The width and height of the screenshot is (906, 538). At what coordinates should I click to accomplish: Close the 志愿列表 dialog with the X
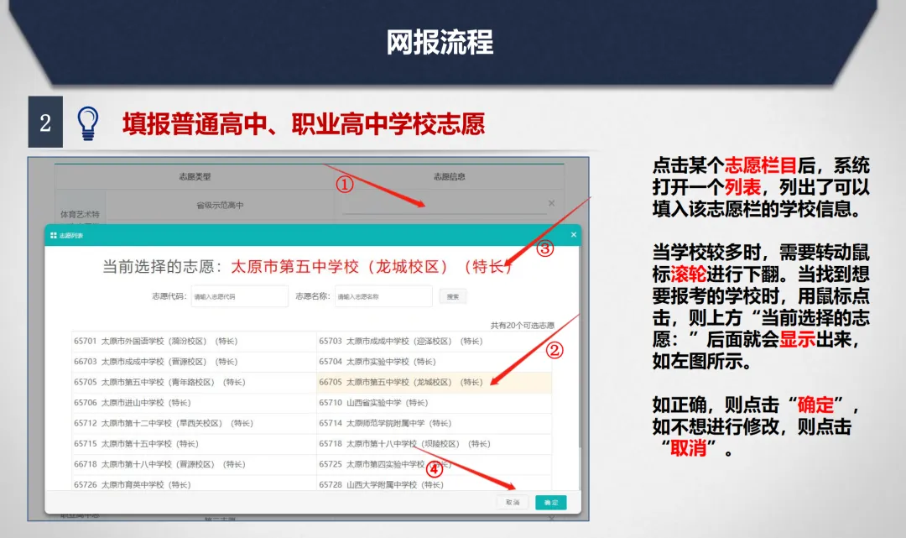click(573, 235)
